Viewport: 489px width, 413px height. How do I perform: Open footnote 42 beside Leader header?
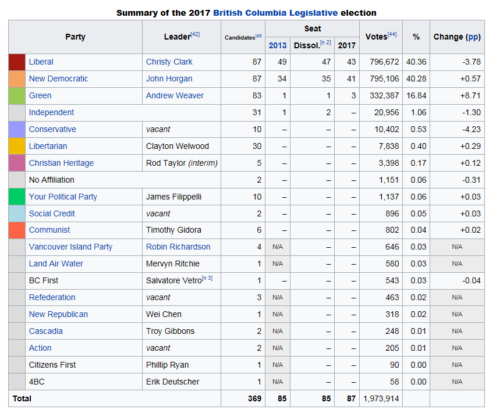pyautogui.click(x=195, y=34)
